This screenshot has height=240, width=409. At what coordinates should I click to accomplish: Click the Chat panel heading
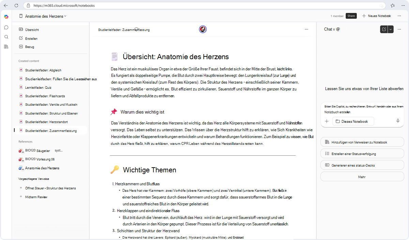[332, 29]
